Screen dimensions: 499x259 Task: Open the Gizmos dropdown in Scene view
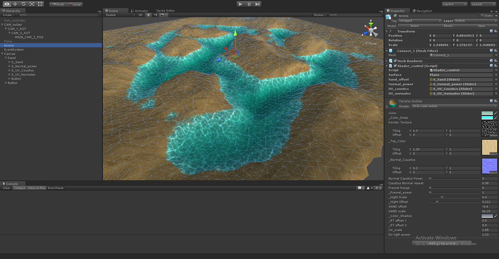click(319, 15)
